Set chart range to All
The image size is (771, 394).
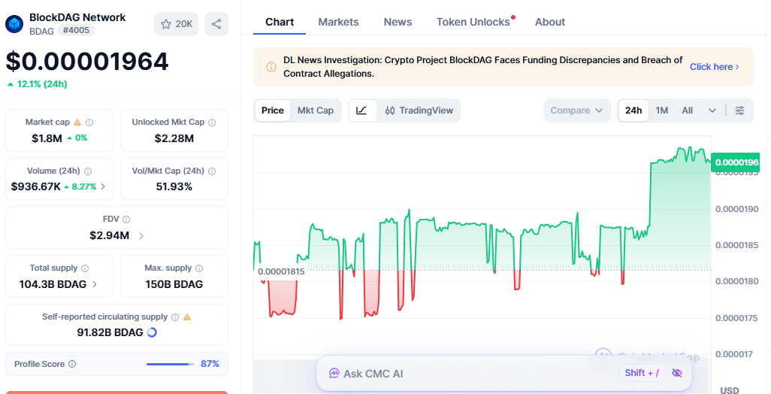688,111
